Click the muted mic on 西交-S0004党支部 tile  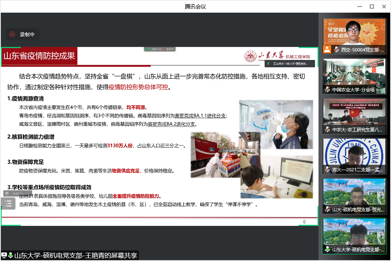click(336, 49)
